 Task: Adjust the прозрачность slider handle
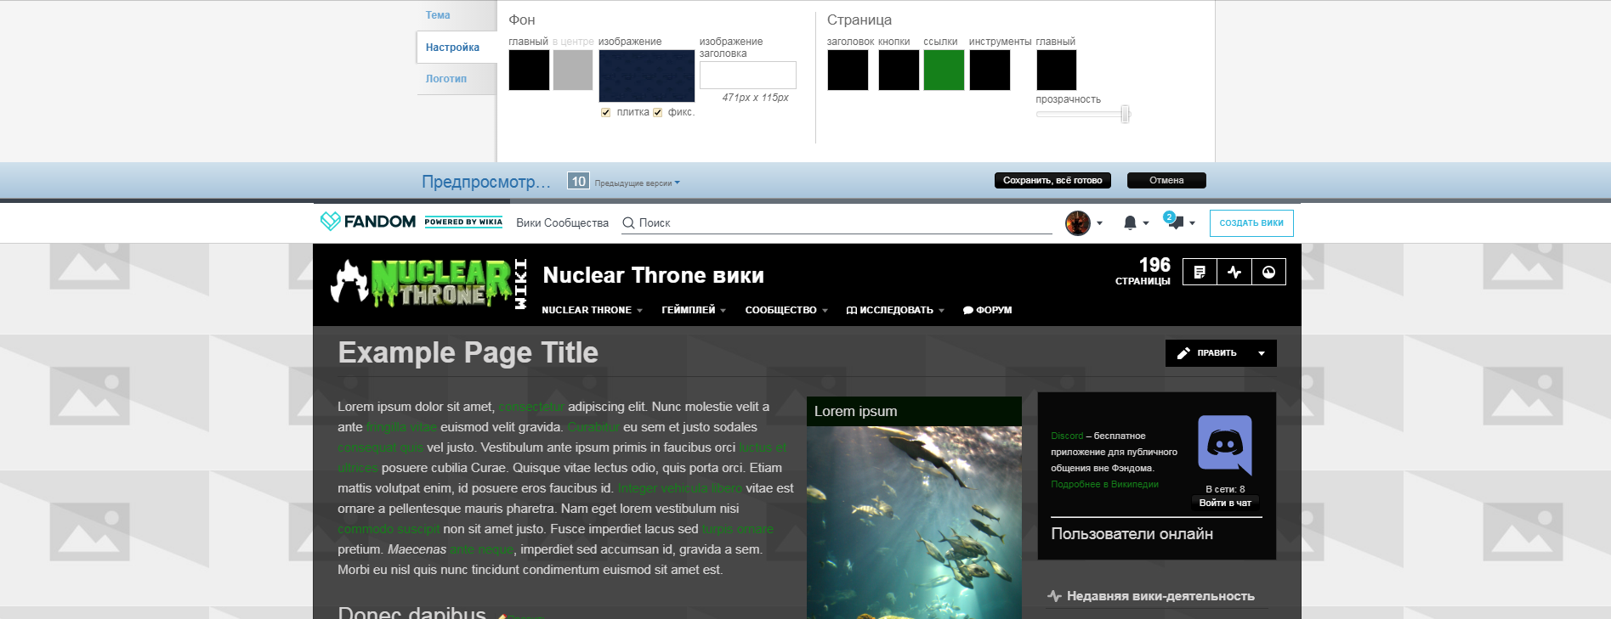(x=1125, y=114)
